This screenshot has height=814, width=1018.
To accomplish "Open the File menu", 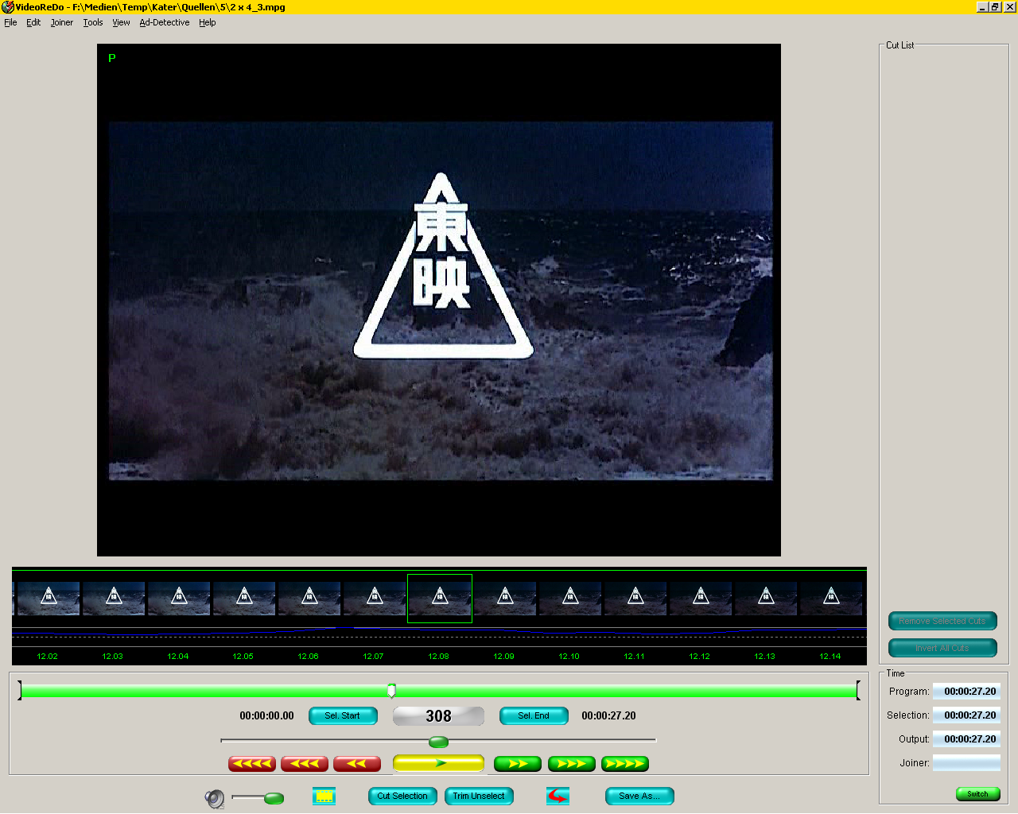I will click(10, 22).
